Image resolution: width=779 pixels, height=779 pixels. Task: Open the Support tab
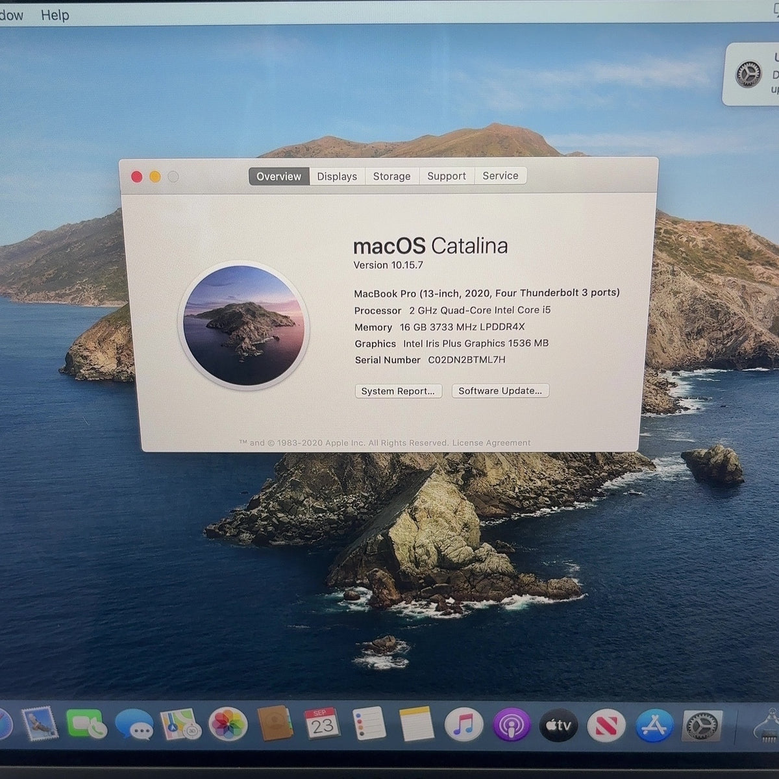[447, 176]
